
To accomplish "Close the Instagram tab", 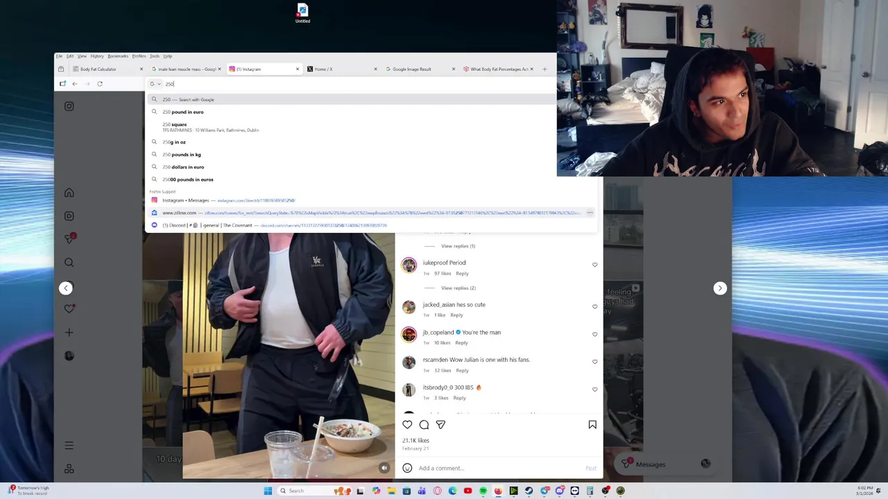I will pos(298,69).
